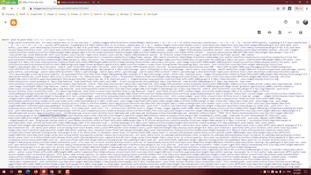
Task: Open the shield adblock extension icon
Action: 284,9
